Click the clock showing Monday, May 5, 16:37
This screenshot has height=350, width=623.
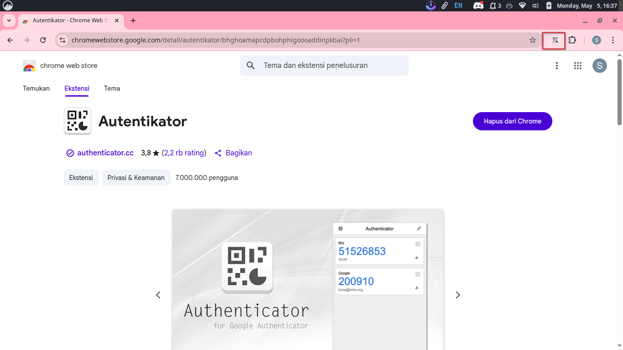pyautogui.click(x=587, y=6)
